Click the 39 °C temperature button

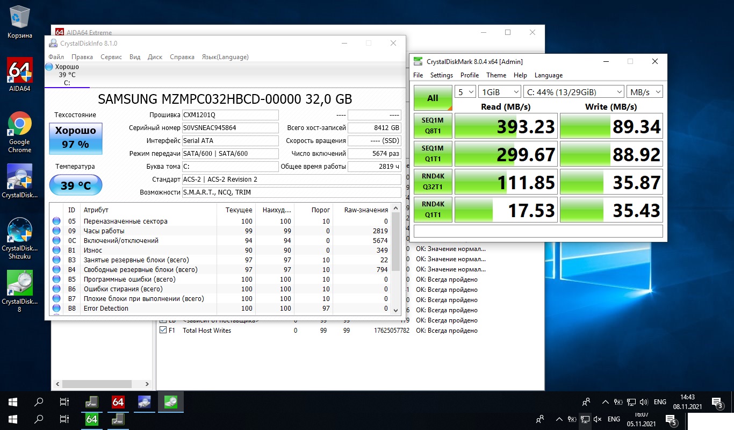coord(76,185)
